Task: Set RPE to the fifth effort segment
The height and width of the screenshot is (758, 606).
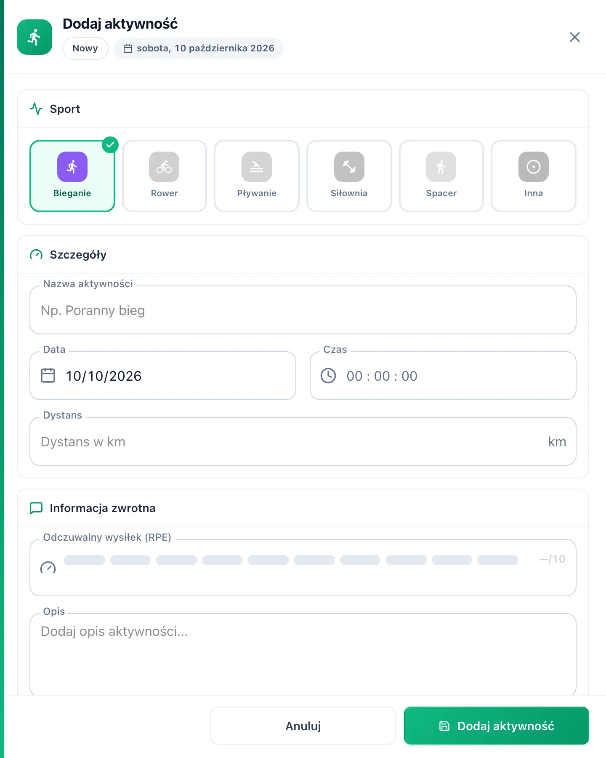Action: coord(268,560)
